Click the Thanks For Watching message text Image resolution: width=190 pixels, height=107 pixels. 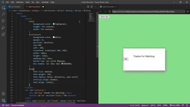[144, 56]
